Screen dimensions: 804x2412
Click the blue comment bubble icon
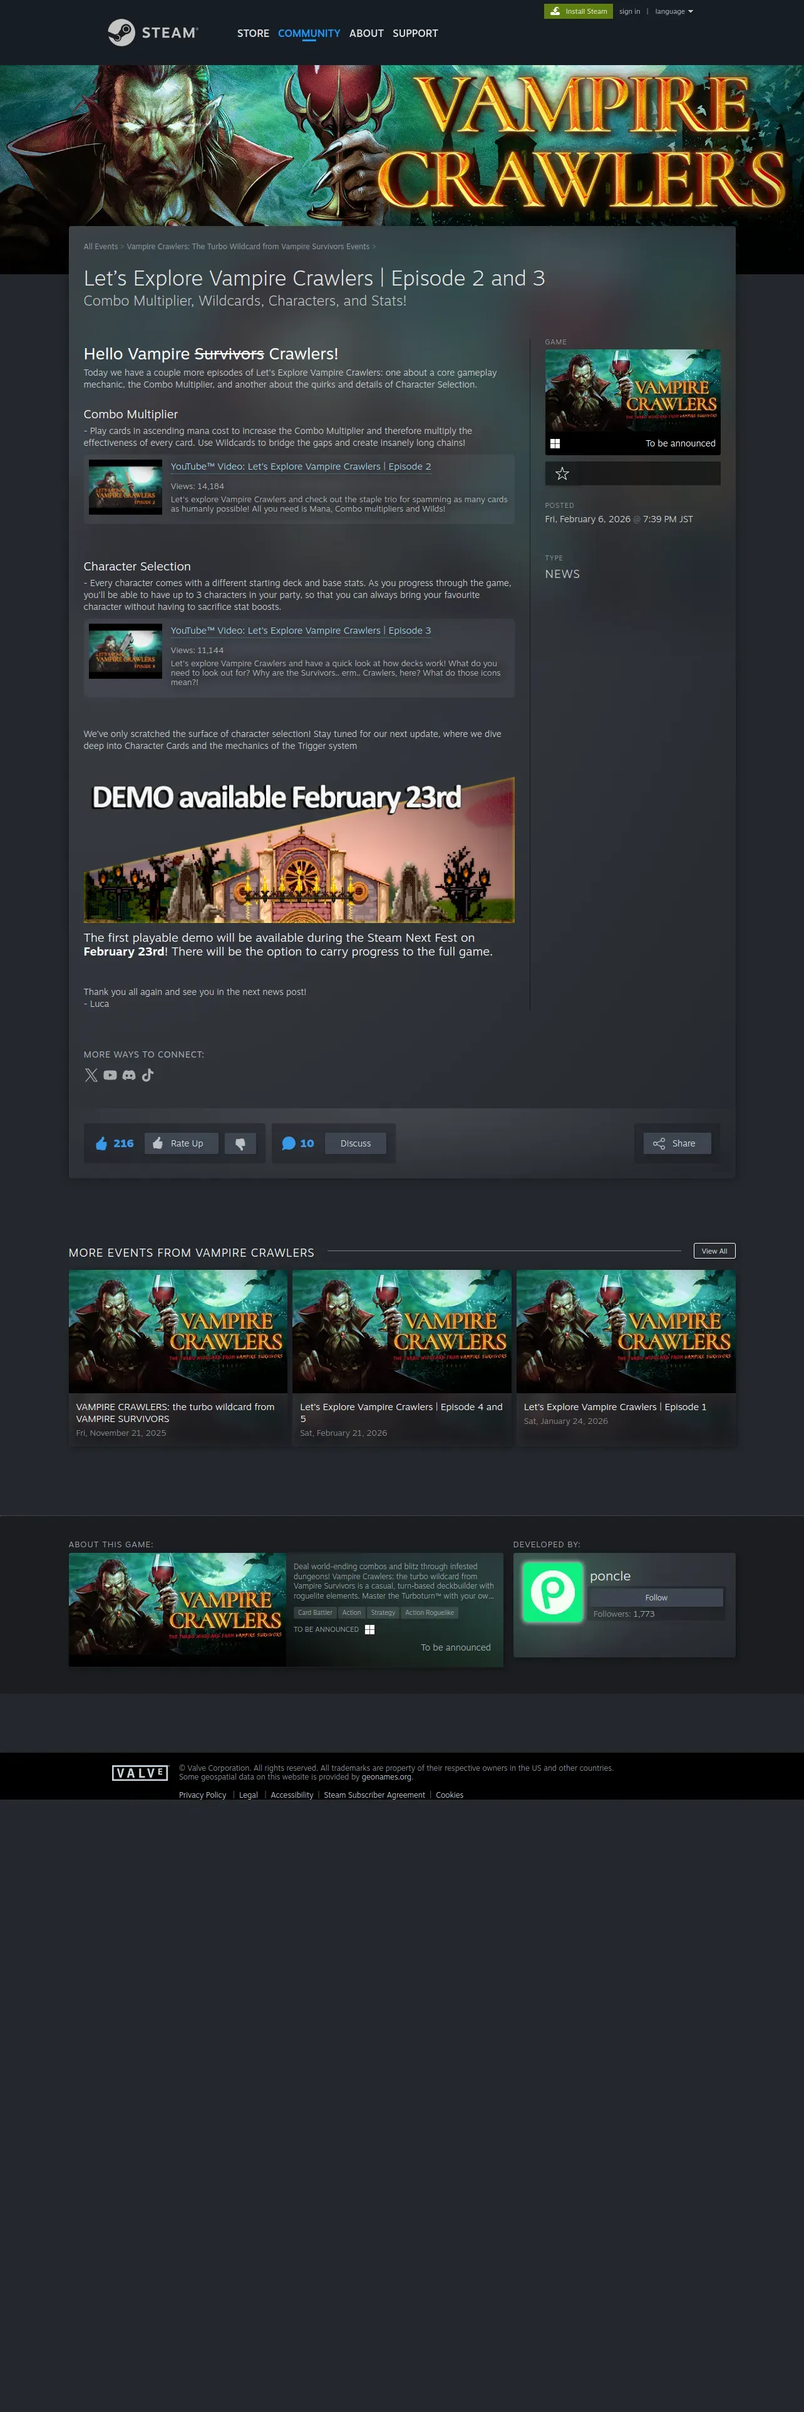point(288,1143)
